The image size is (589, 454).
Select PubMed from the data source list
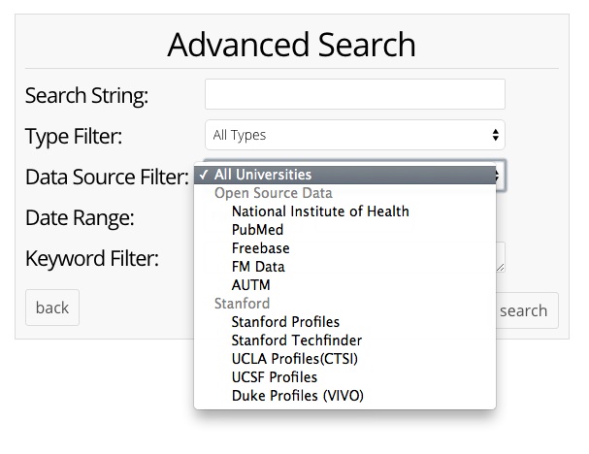click(x=257, y=230)
